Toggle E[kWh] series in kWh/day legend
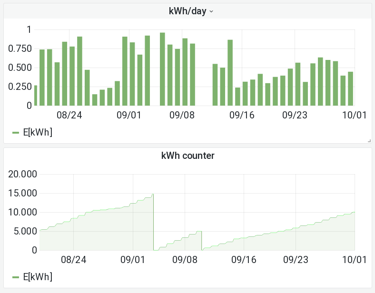375x293 pixels. click(x=38, y=132)
